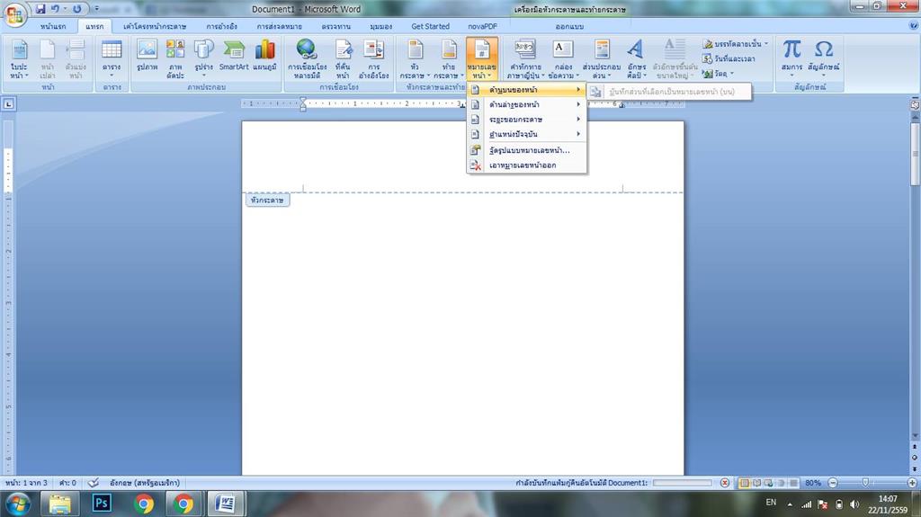Choose Remove Page Numbers (เอาหมายเลขหน้าออก)
This screenshot has width=921, height=517.
[x=527, y=165]
